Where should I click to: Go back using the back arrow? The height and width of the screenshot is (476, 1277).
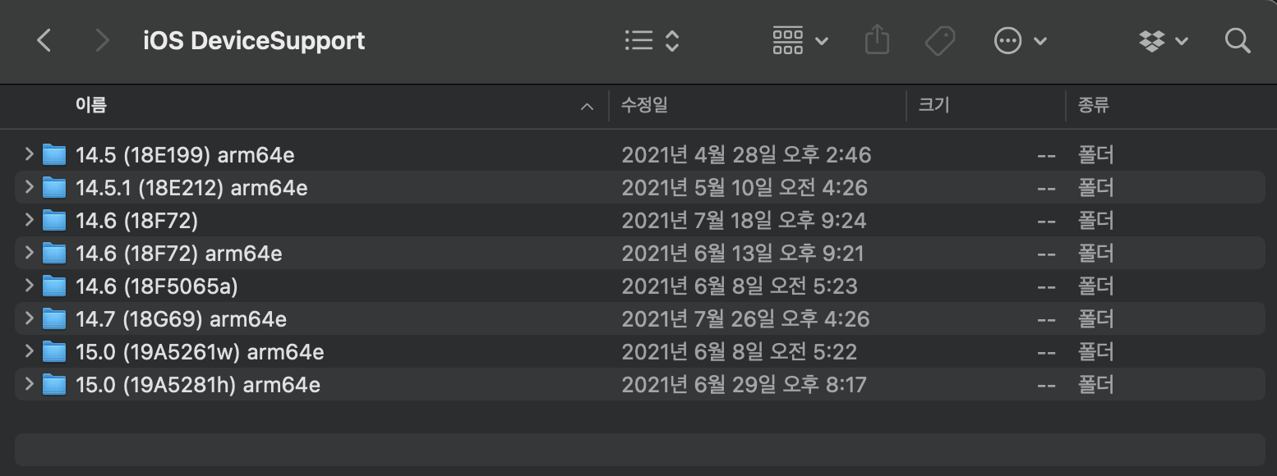tap(44, 40)
